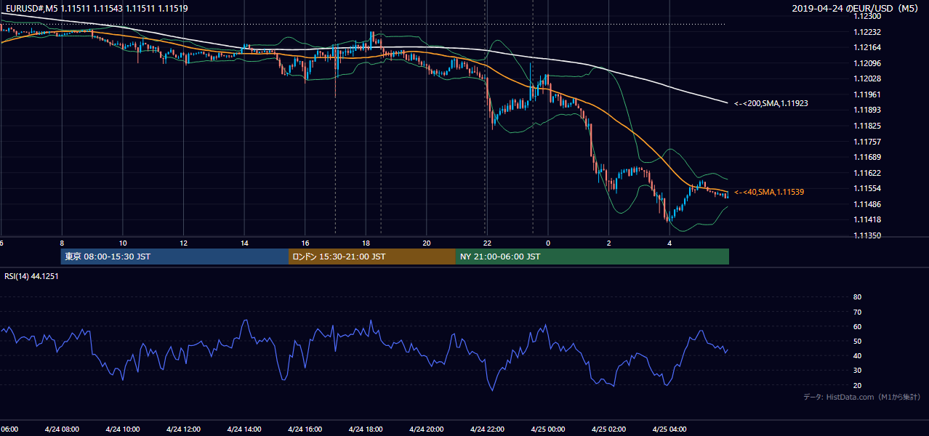Select the 4/24 16:00 date label
Screen dimensions: 929x436
305,429
